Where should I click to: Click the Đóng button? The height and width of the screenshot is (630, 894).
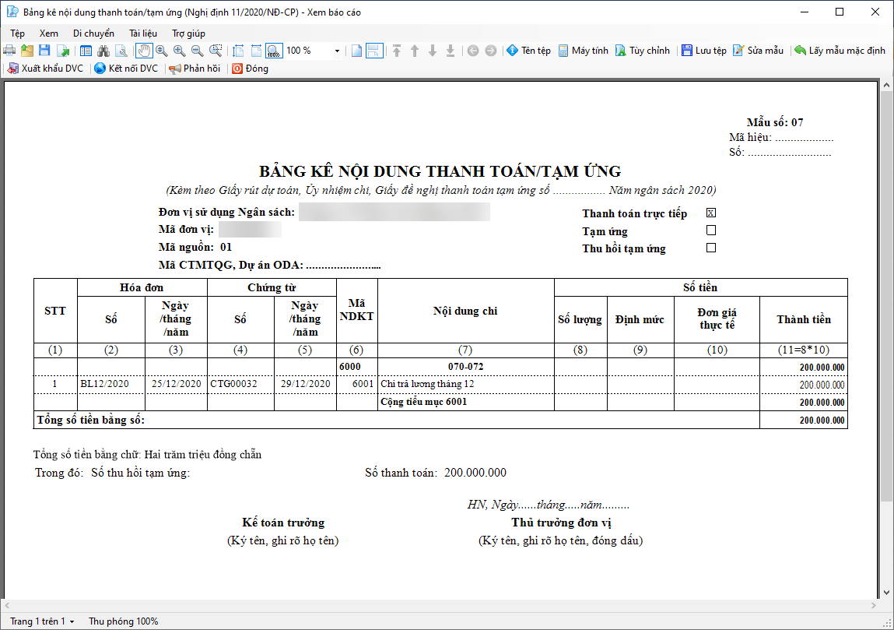click(x=250, y=69)
